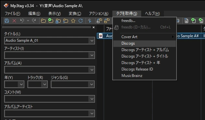This screenshot has height=120, width=205.
Task: Open the undo history dropdown arrow
Action: (28, 21)
